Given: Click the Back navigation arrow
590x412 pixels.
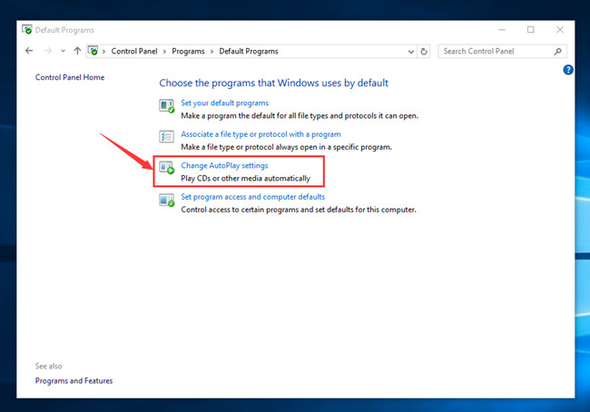Looking at the screenshot, I should pyautogui.click(x=29, y=52).
